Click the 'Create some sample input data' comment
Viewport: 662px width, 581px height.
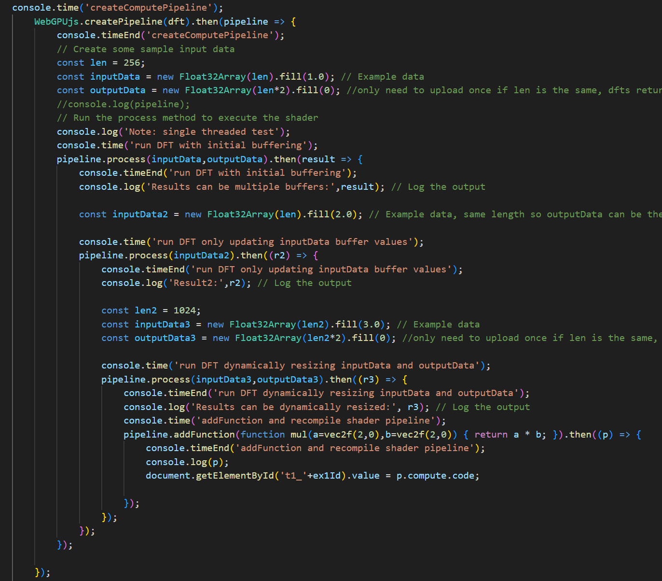point(146,49)
